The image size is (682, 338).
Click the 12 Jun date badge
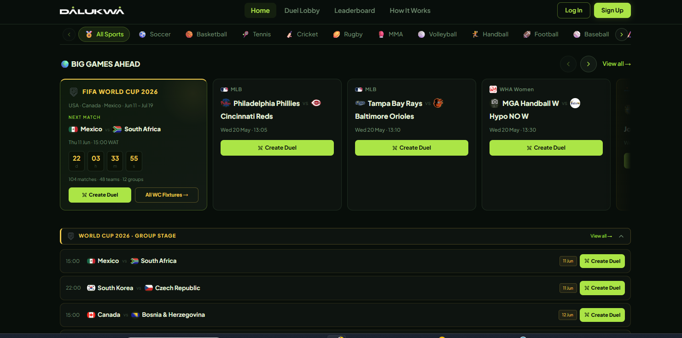tap(568, 315)
